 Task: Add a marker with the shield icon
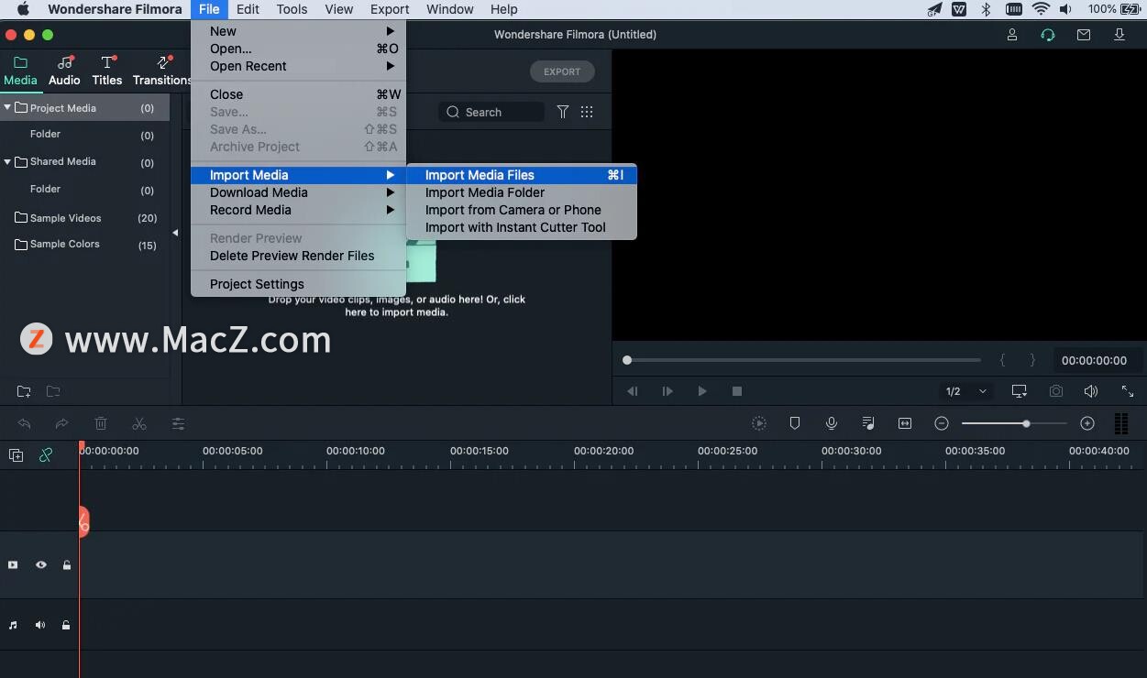pyautogui.click(x=795, y=423)
